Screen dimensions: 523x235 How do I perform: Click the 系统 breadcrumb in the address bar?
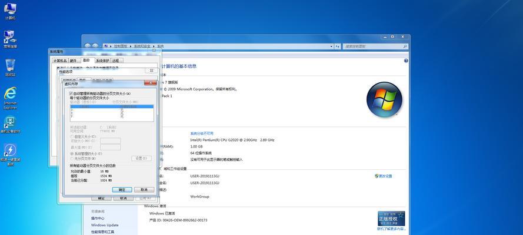(160, 46)
